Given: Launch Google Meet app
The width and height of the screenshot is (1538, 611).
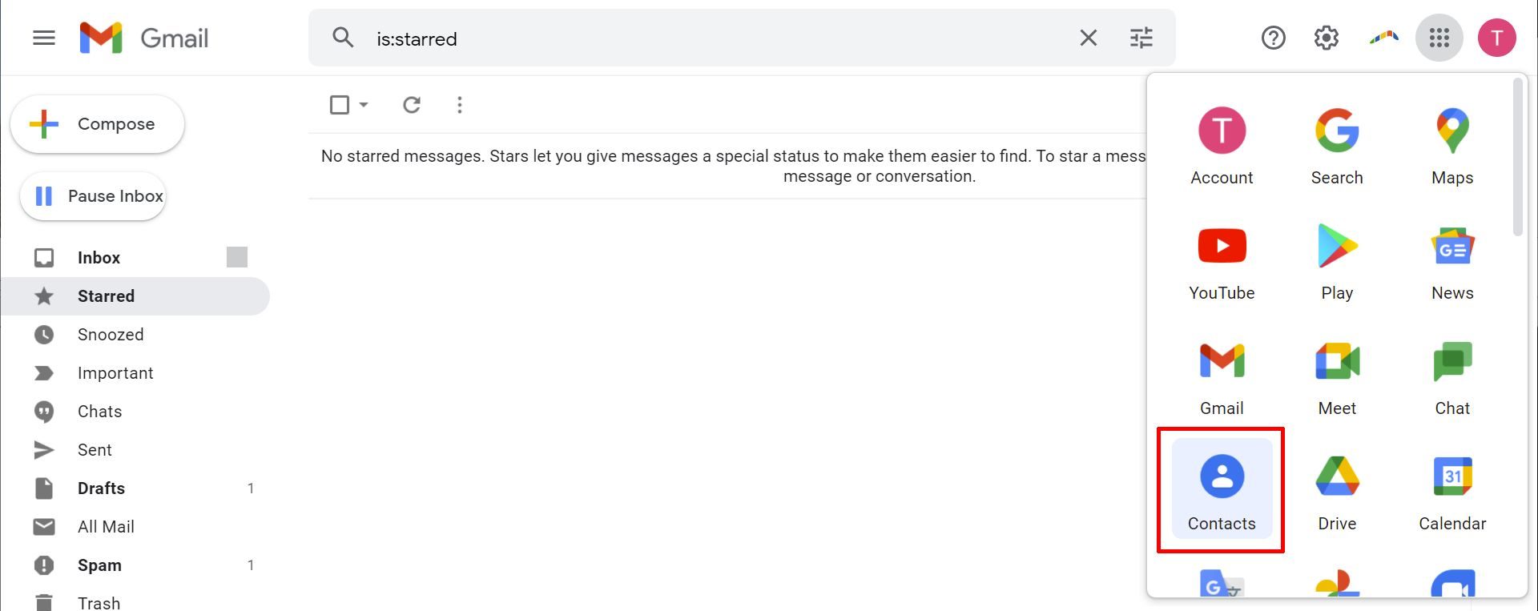Looking at the screenshot, I should tap(1337, 377).
